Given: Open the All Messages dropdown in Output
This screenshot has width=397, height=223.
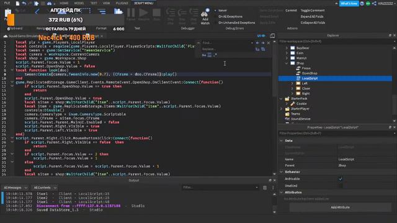Looking at the screenshot, I should point(15,188).
